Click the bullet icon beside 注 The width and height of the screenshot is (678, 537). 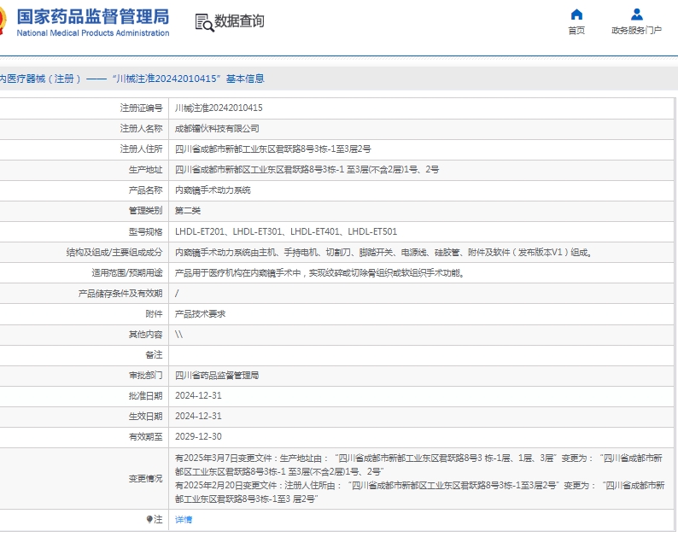pyautogui.click(x=149, y=519)
